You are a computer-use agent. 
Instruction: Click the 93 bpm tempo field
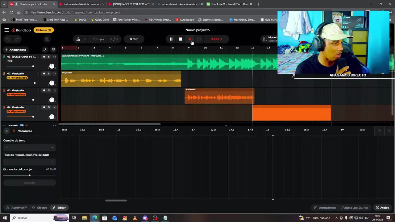pyautogui.click(x=98, y=39)
